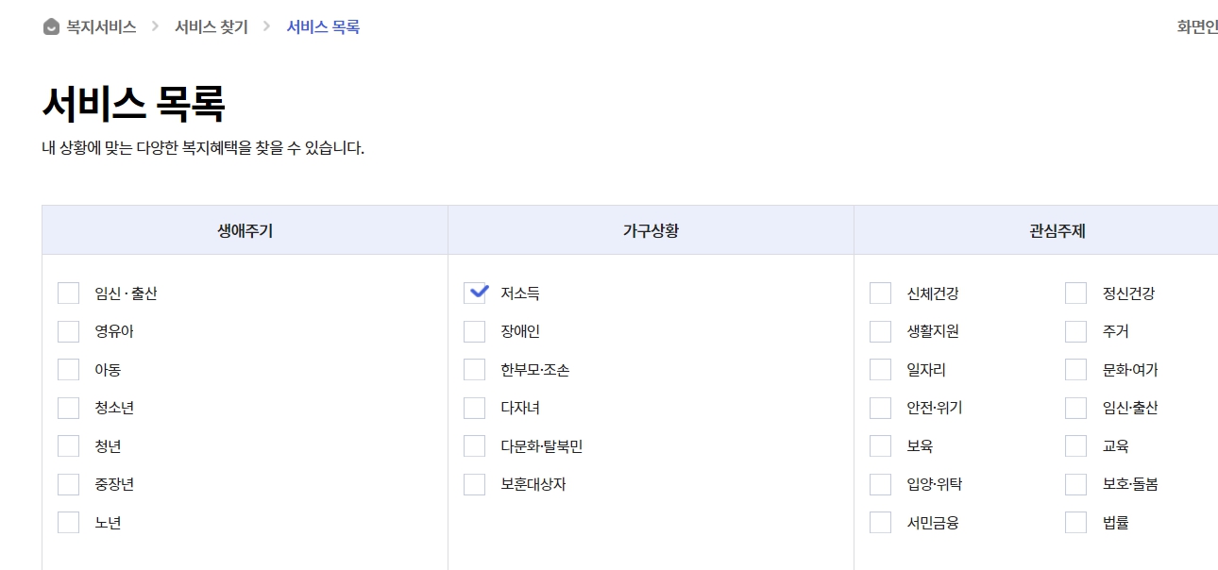
Task: Enable the 서민금융 filter checkbox
Action: coord(878,521)
